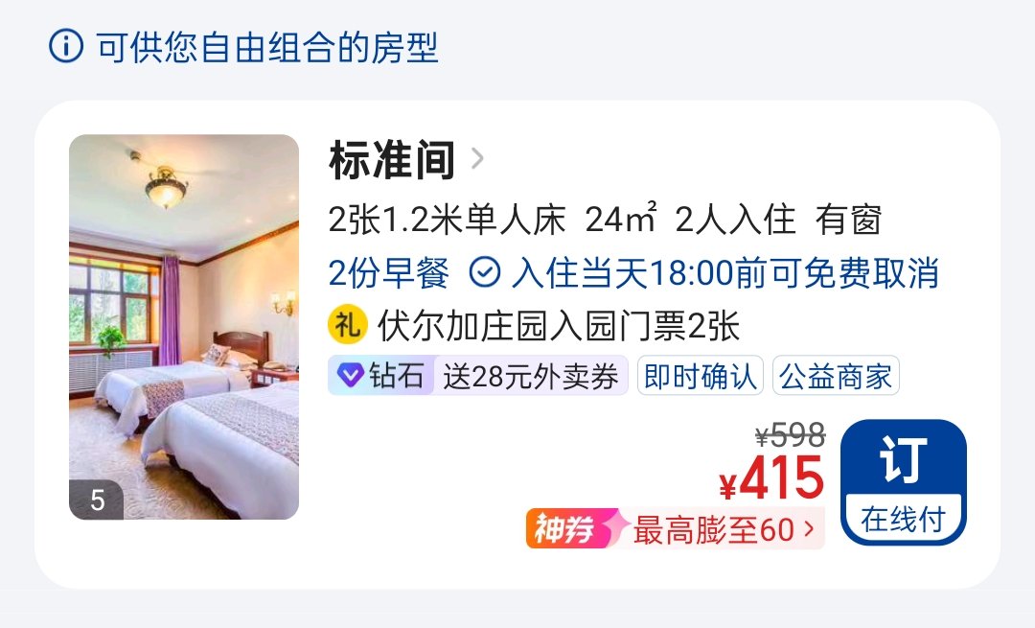Tap the 公益商家 tag
The image size is (1035, 628).
tap(836, 377)
